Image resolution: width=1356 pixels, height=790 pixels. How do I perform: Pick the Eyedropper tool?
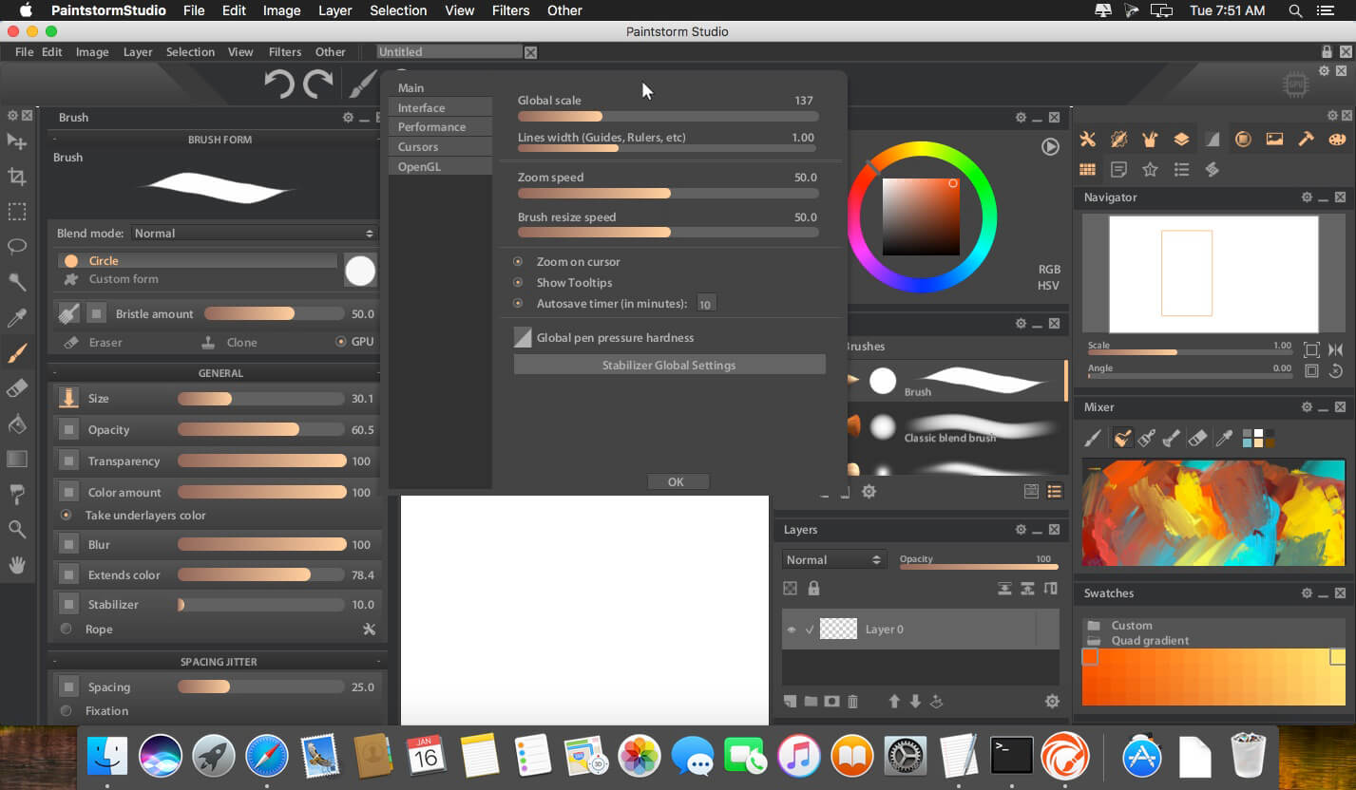(x=16, y=317)
